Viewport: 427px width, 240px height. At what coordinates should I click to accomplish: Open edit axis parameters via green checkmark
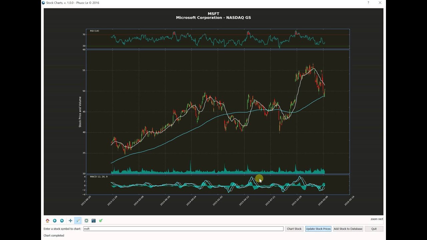coord(101,221)
